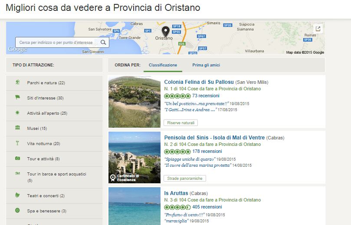
Task: Click the Parchi e natura hiker icon
Action: (17, 83)
